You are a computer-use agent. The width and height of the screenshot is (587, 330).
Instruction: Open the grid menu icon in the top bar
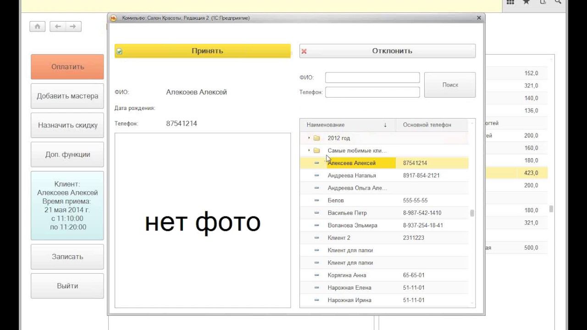(510, 2)
